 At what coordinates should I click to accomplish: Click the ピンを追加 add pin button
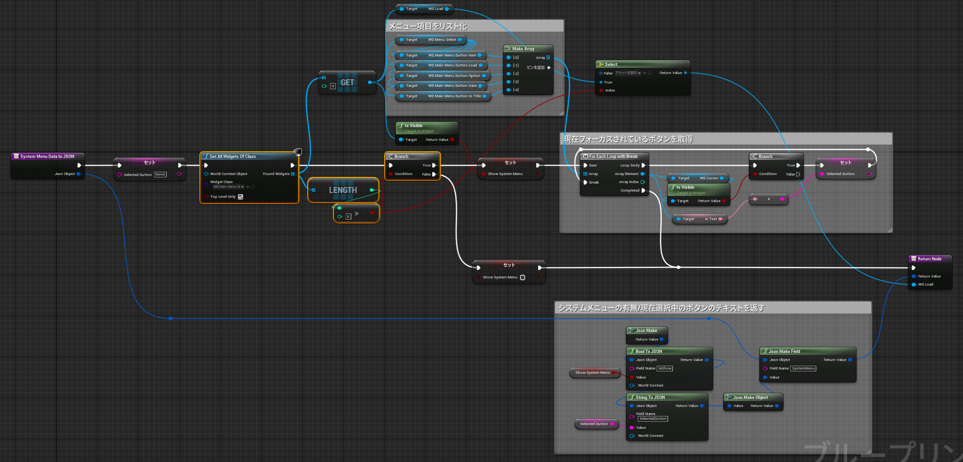click(538, 68)
